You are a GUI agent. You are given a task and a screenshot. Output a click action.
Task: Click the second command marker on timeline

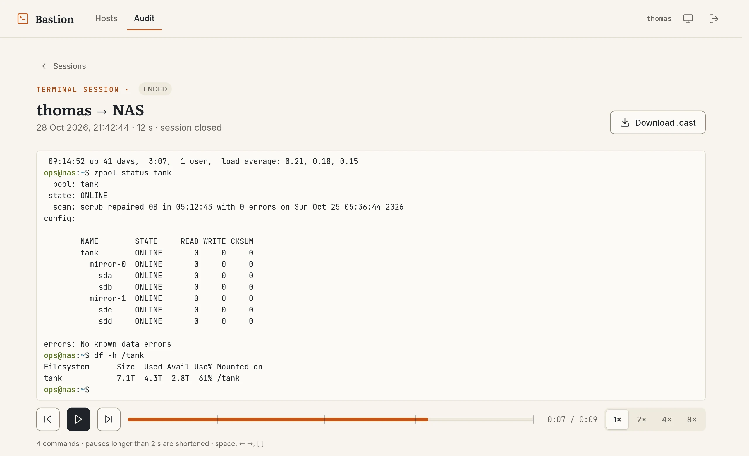tap(324, 419)
